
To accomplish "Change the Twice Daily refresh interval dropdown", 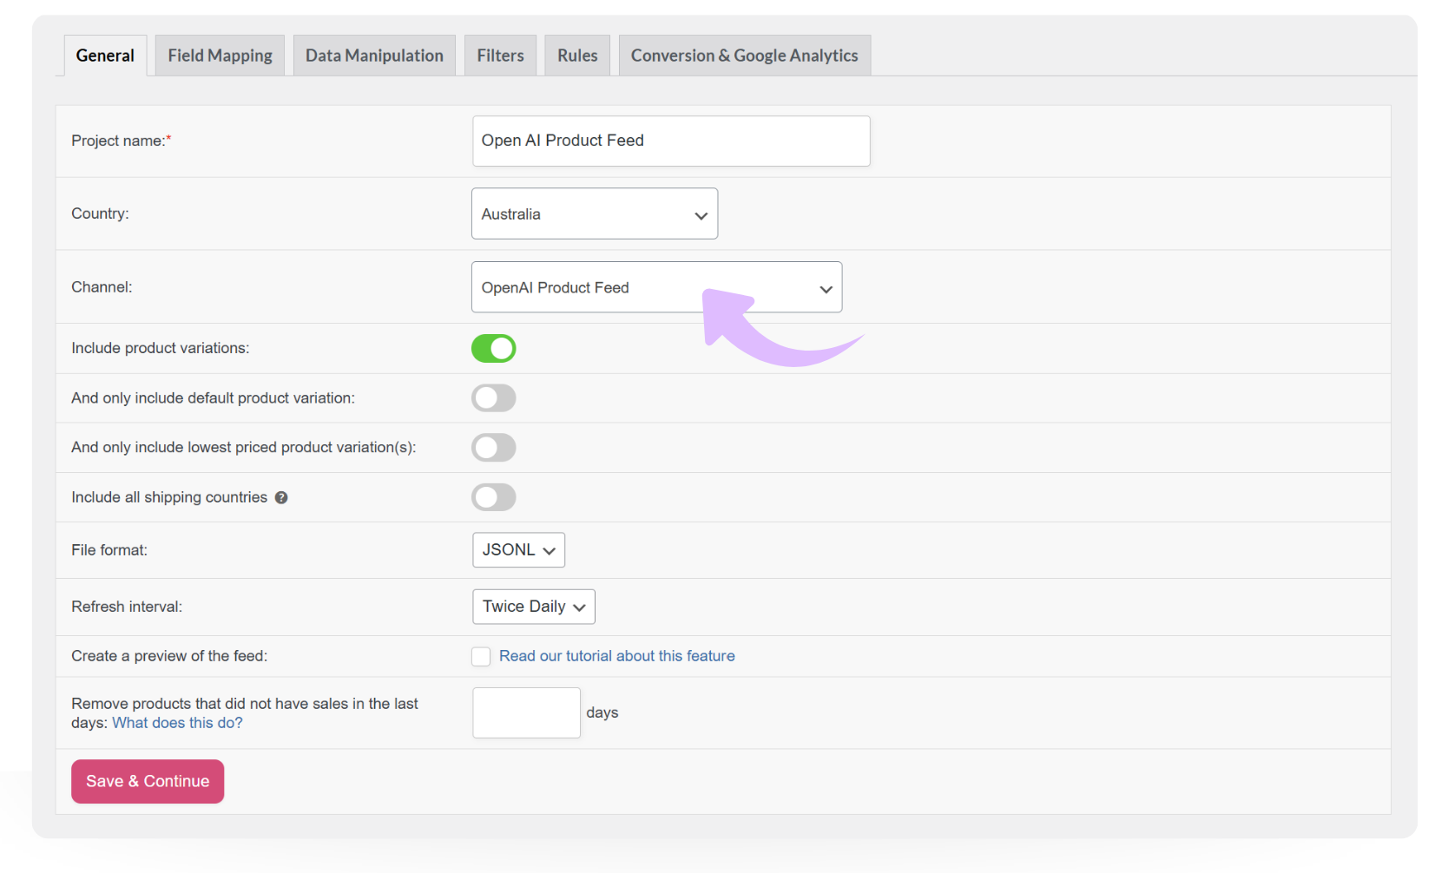I will (x=533, y=607).
